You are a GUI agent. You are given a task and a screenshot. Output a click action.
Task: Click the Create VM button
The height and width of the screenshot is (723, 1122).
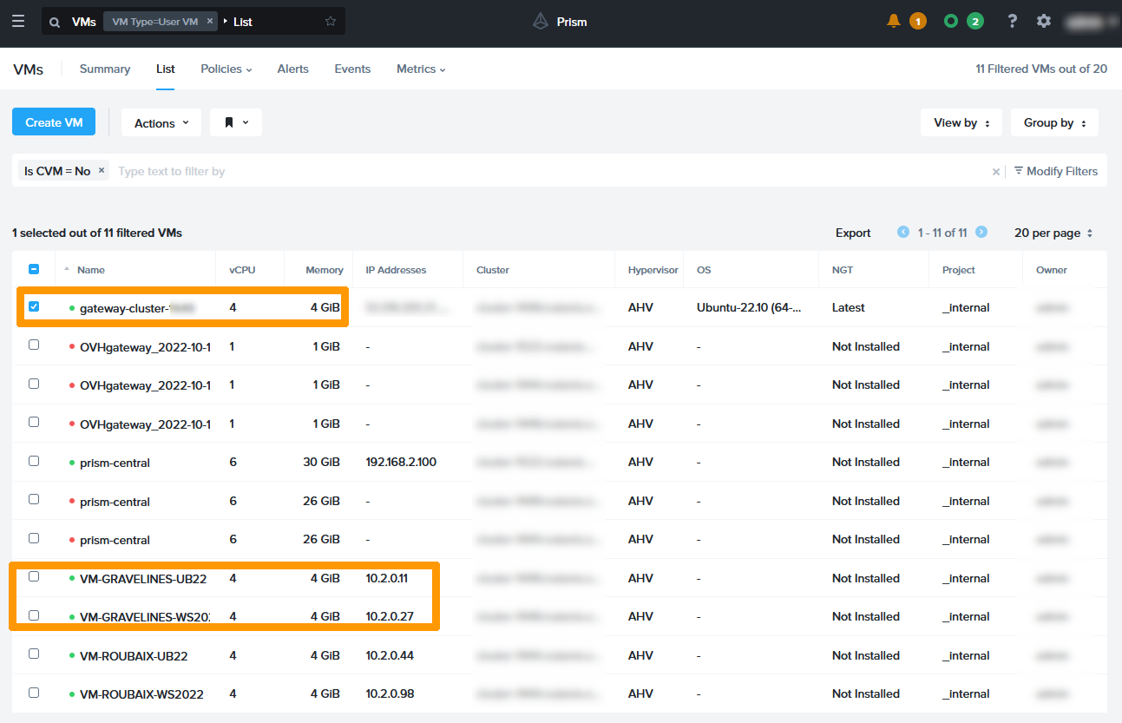54,122
